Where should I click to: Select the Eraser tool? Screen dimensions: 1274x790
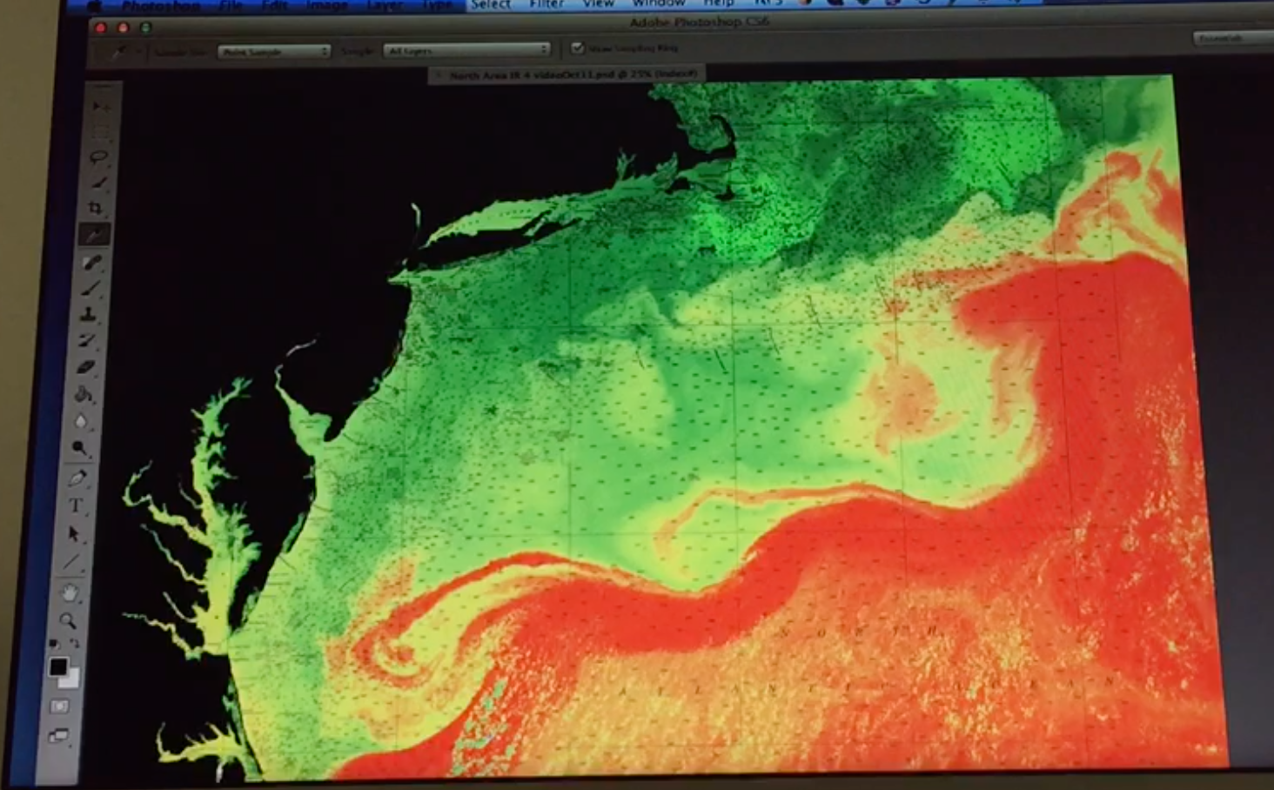pos(86,367)
